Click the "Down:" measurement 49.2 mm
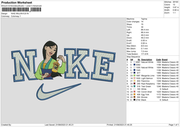 (145, 38)
